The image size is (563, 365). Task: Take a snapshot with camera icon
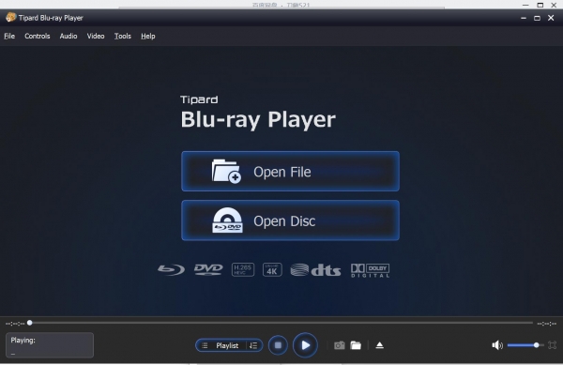click(340, 345)
